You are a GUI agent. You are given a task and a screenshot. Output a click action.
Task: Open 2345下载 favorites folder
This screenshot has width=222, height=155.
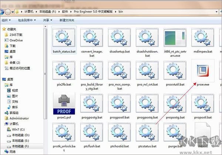[14, 34]
